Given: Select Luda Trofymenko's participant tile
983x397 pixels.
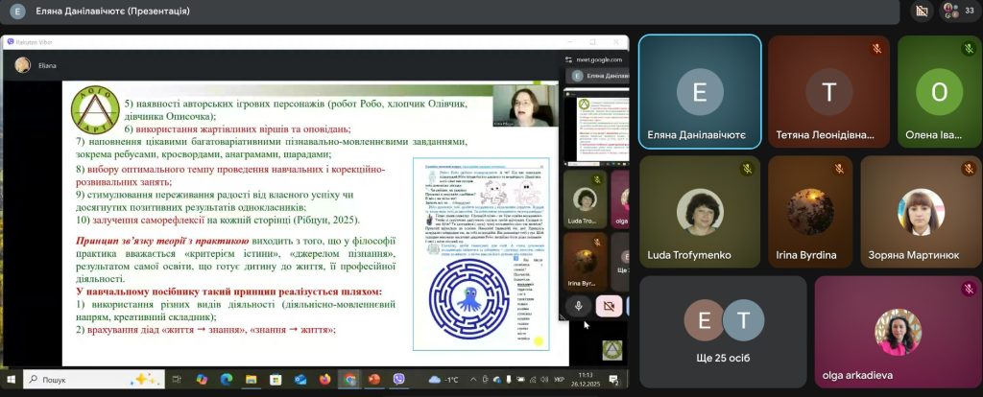Looking at the screenshot, I should point(698,213).
